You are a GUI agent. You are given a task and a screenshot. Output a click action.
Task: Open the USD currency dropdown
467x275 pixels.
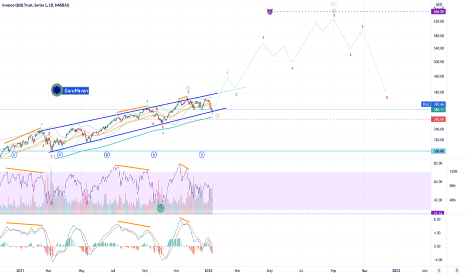pyautogui.click(x=439, y=5)
